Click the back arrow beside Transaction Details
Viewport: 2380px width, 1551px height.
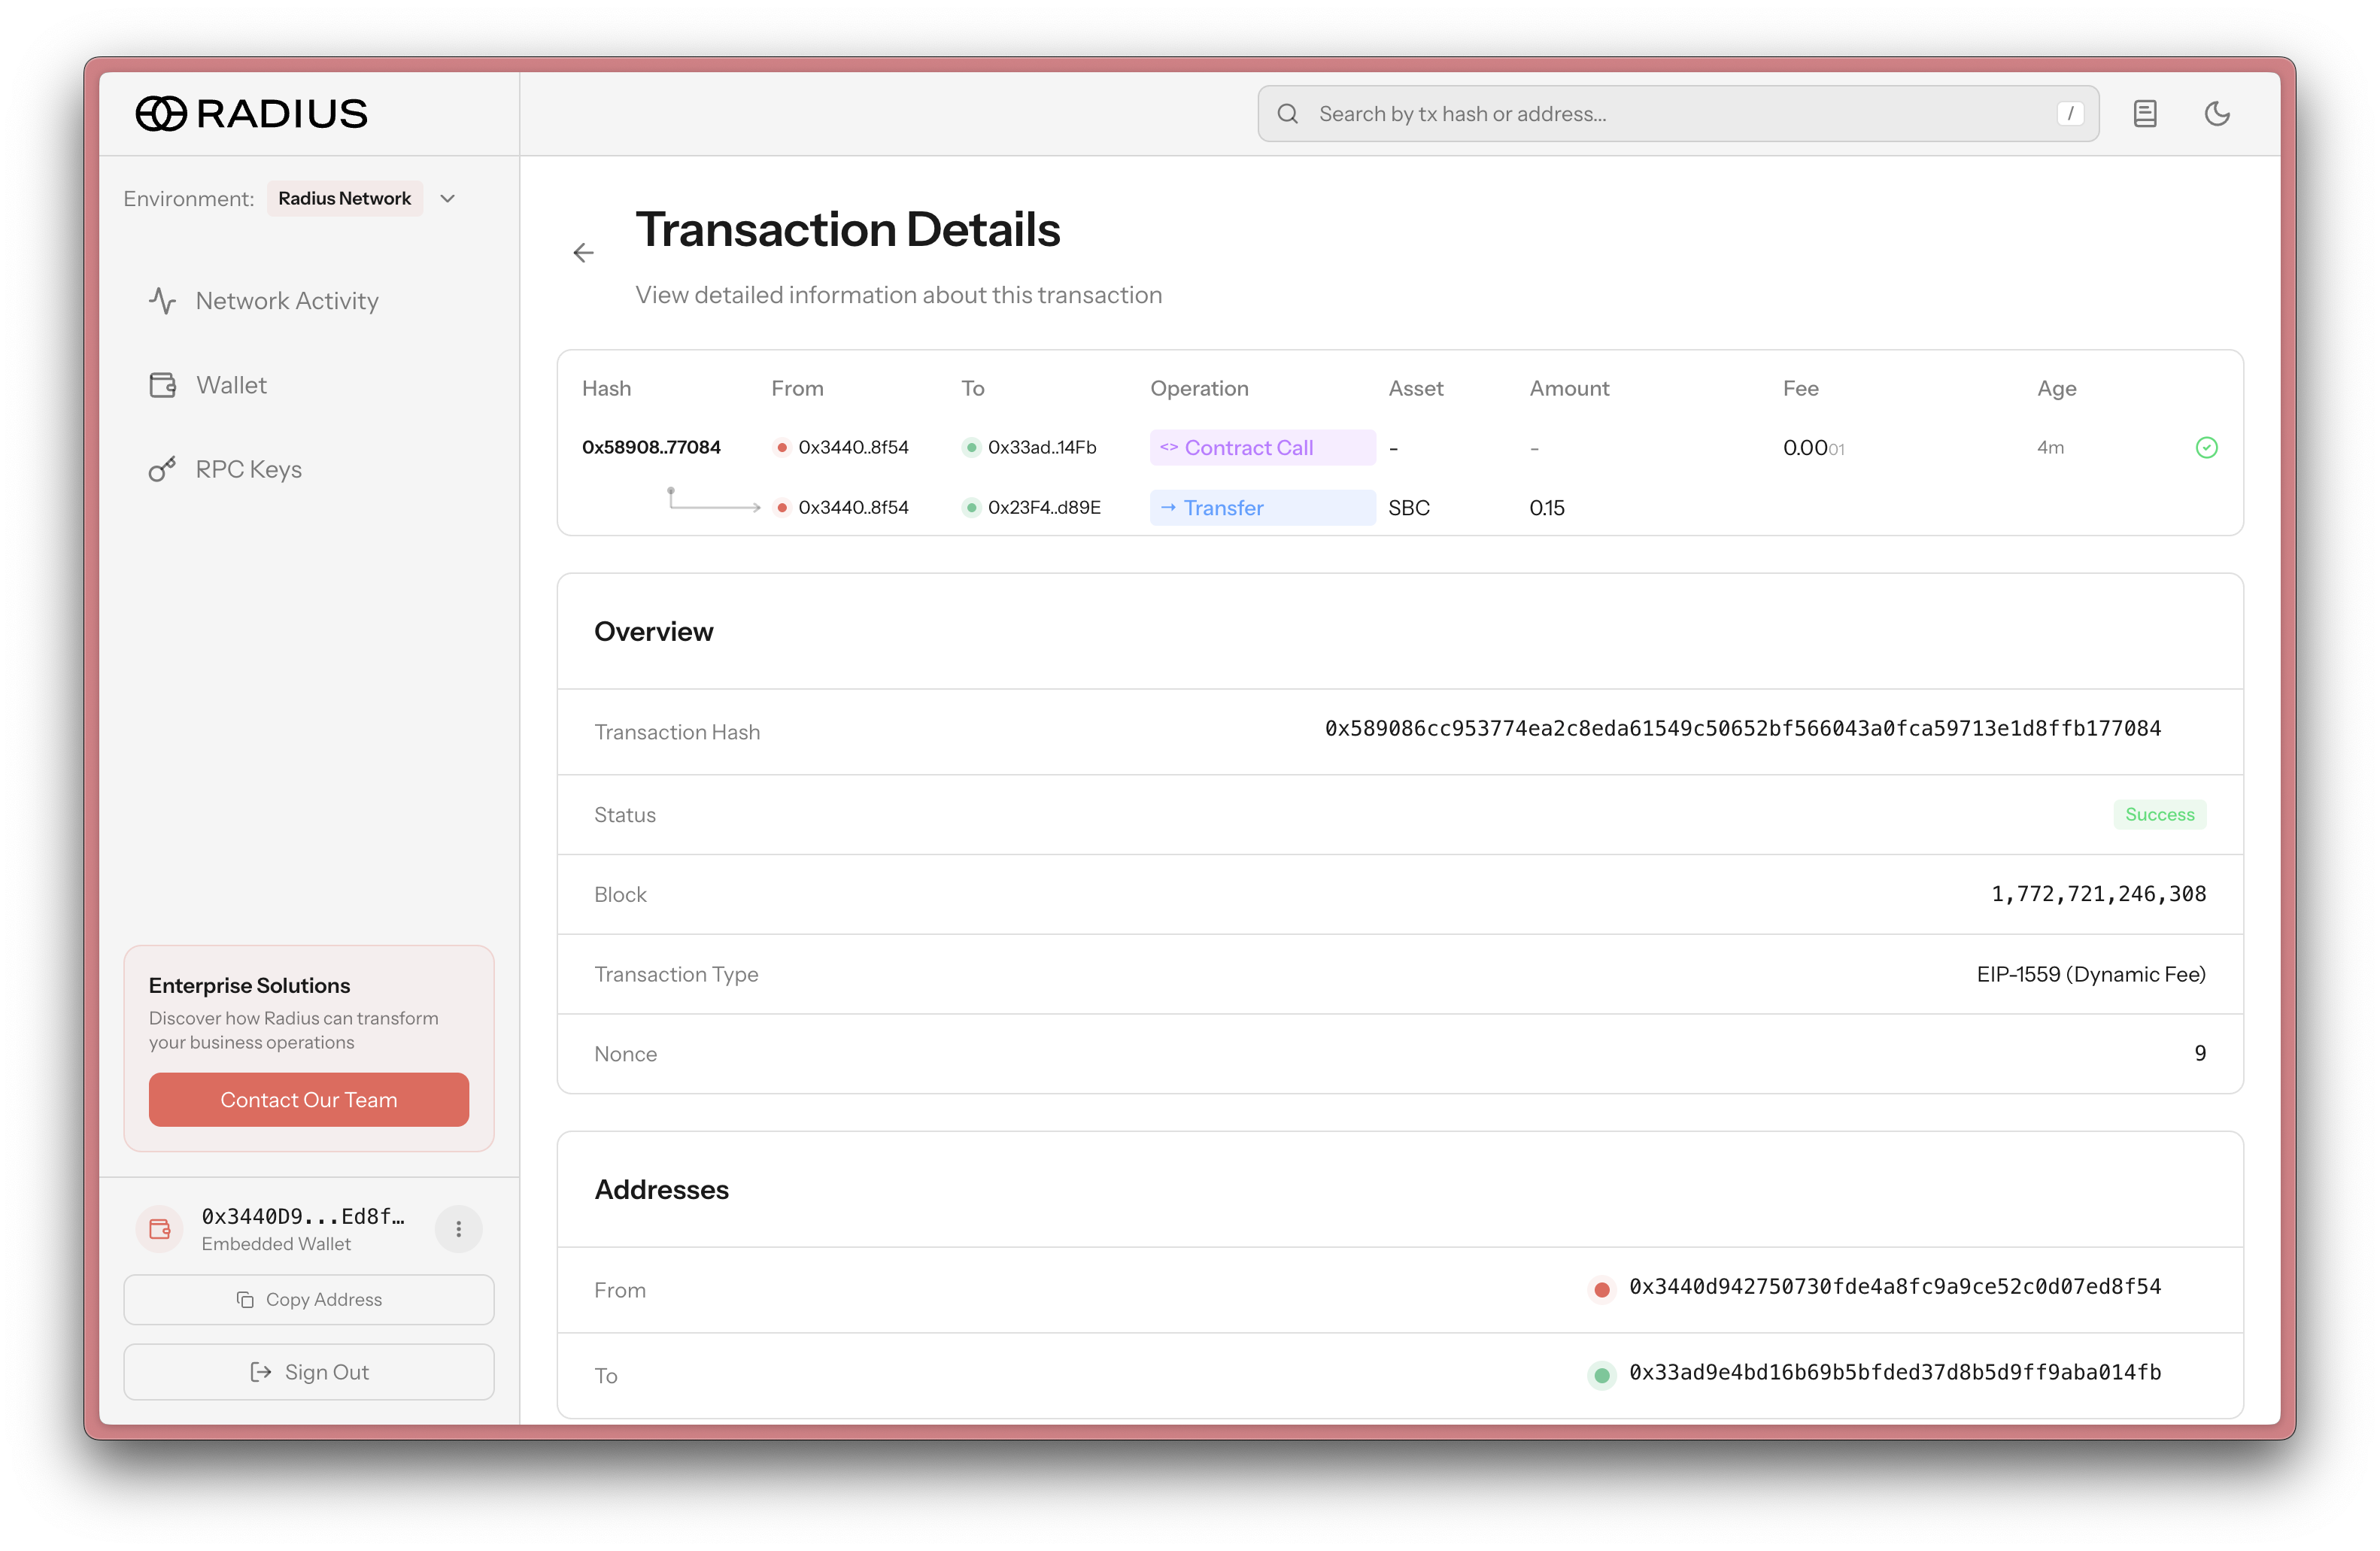[x=583, y=253]
